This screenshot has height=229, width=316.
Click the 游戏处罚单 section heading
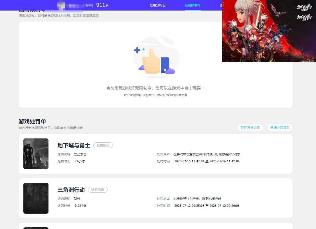click(32, 121)
